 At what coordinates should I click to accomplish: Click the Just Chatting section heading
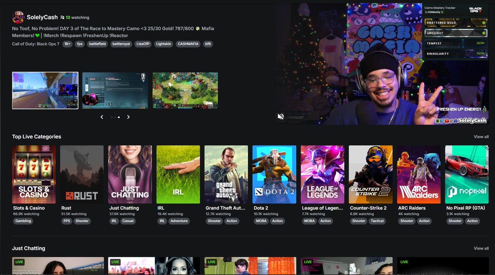pyautogui.click(x=28, y=248)
